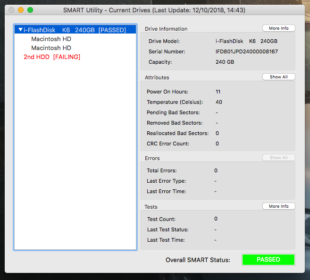Click the Last Test Time label
The width and height of the screenshot is (310, 280).
coord(166,240)
